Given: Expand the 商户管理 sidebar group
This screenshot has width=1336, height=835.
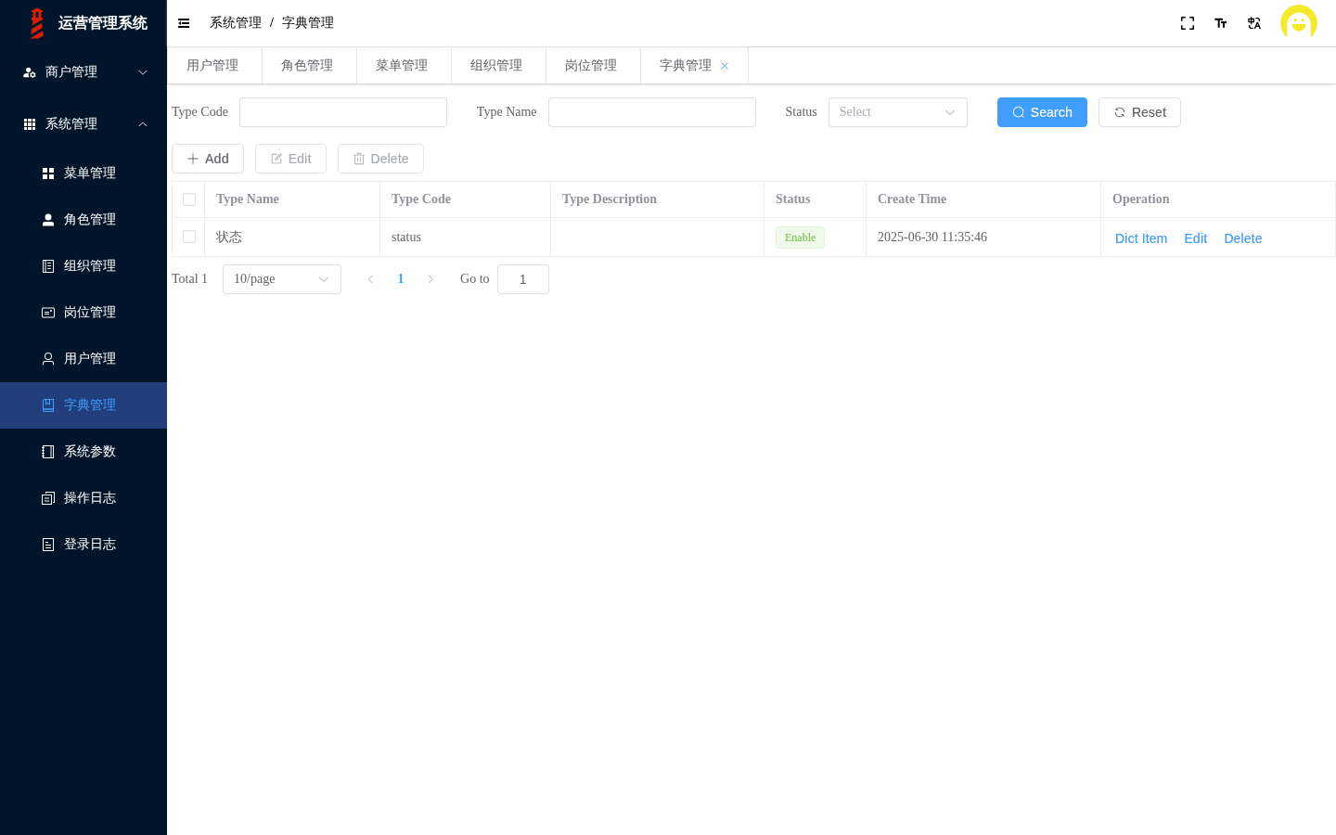Looking at the screenshot, I should pos(83,72).
